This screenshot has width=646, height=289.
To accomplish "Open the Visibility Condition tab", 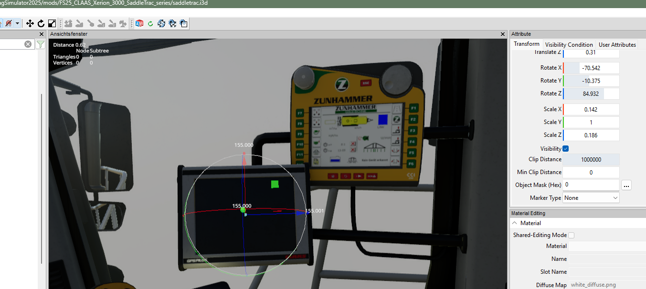I will 569,44.
